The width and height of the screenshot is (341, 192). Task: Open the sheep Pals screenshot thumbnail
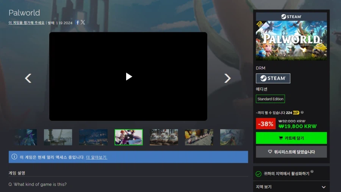(164, 137)
